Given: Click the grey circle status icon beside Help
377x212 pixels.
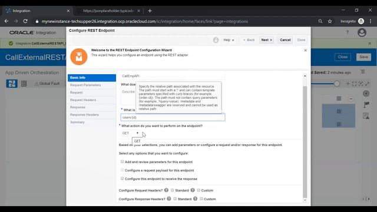Looking at the screenshot, I should click(216, 40).
